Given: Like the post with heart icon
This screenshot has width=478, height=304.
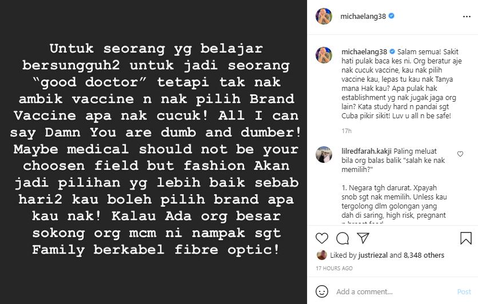Looking at the screenshot, I should [321, 238].
